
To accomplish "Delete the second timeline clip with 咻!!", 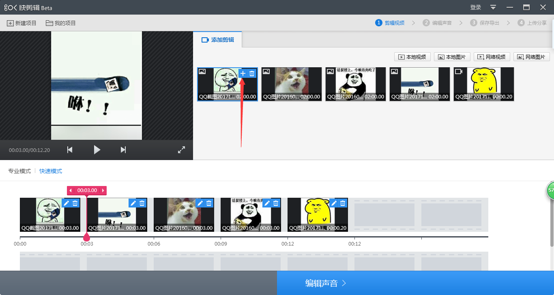I will tap(142, 203).
